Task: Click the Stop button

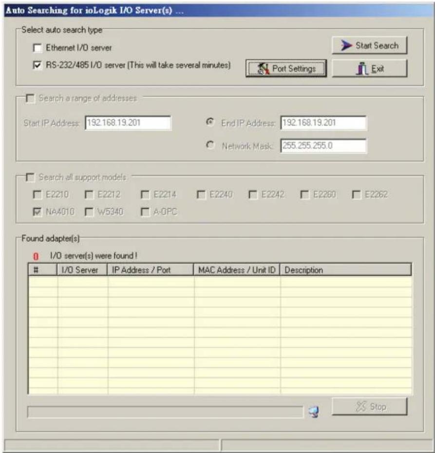Action: tap(369, 407)
